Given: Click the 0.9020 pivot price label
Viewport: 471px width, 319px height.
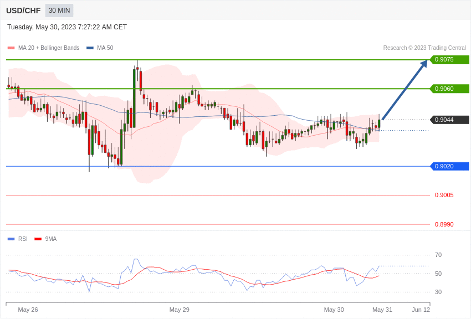Looking at the screenshot, I should point(449,166).
